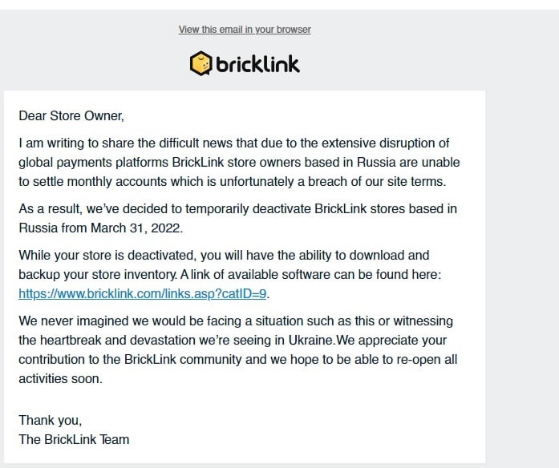
Task: Click the 'activities soon.' ending line
Action: pos(61,378)
